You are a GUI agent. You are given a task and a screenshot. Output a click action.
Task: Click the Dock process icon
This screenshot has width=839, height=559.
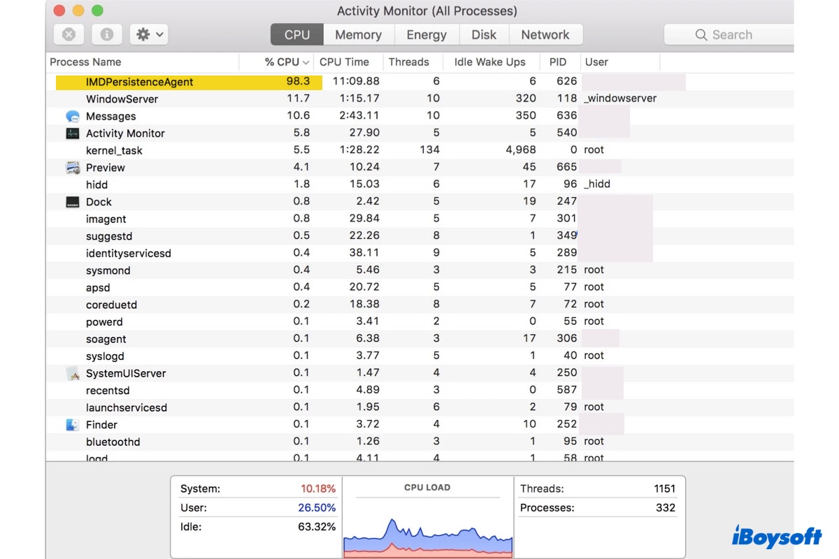pyautogui.click(x=73, y=202)
